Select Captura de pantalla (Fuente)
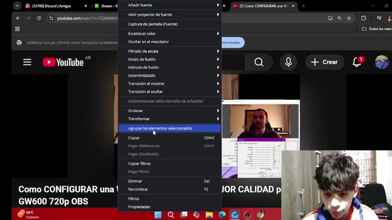The width and height of the screenshot is (392, 220). (170, 24)
